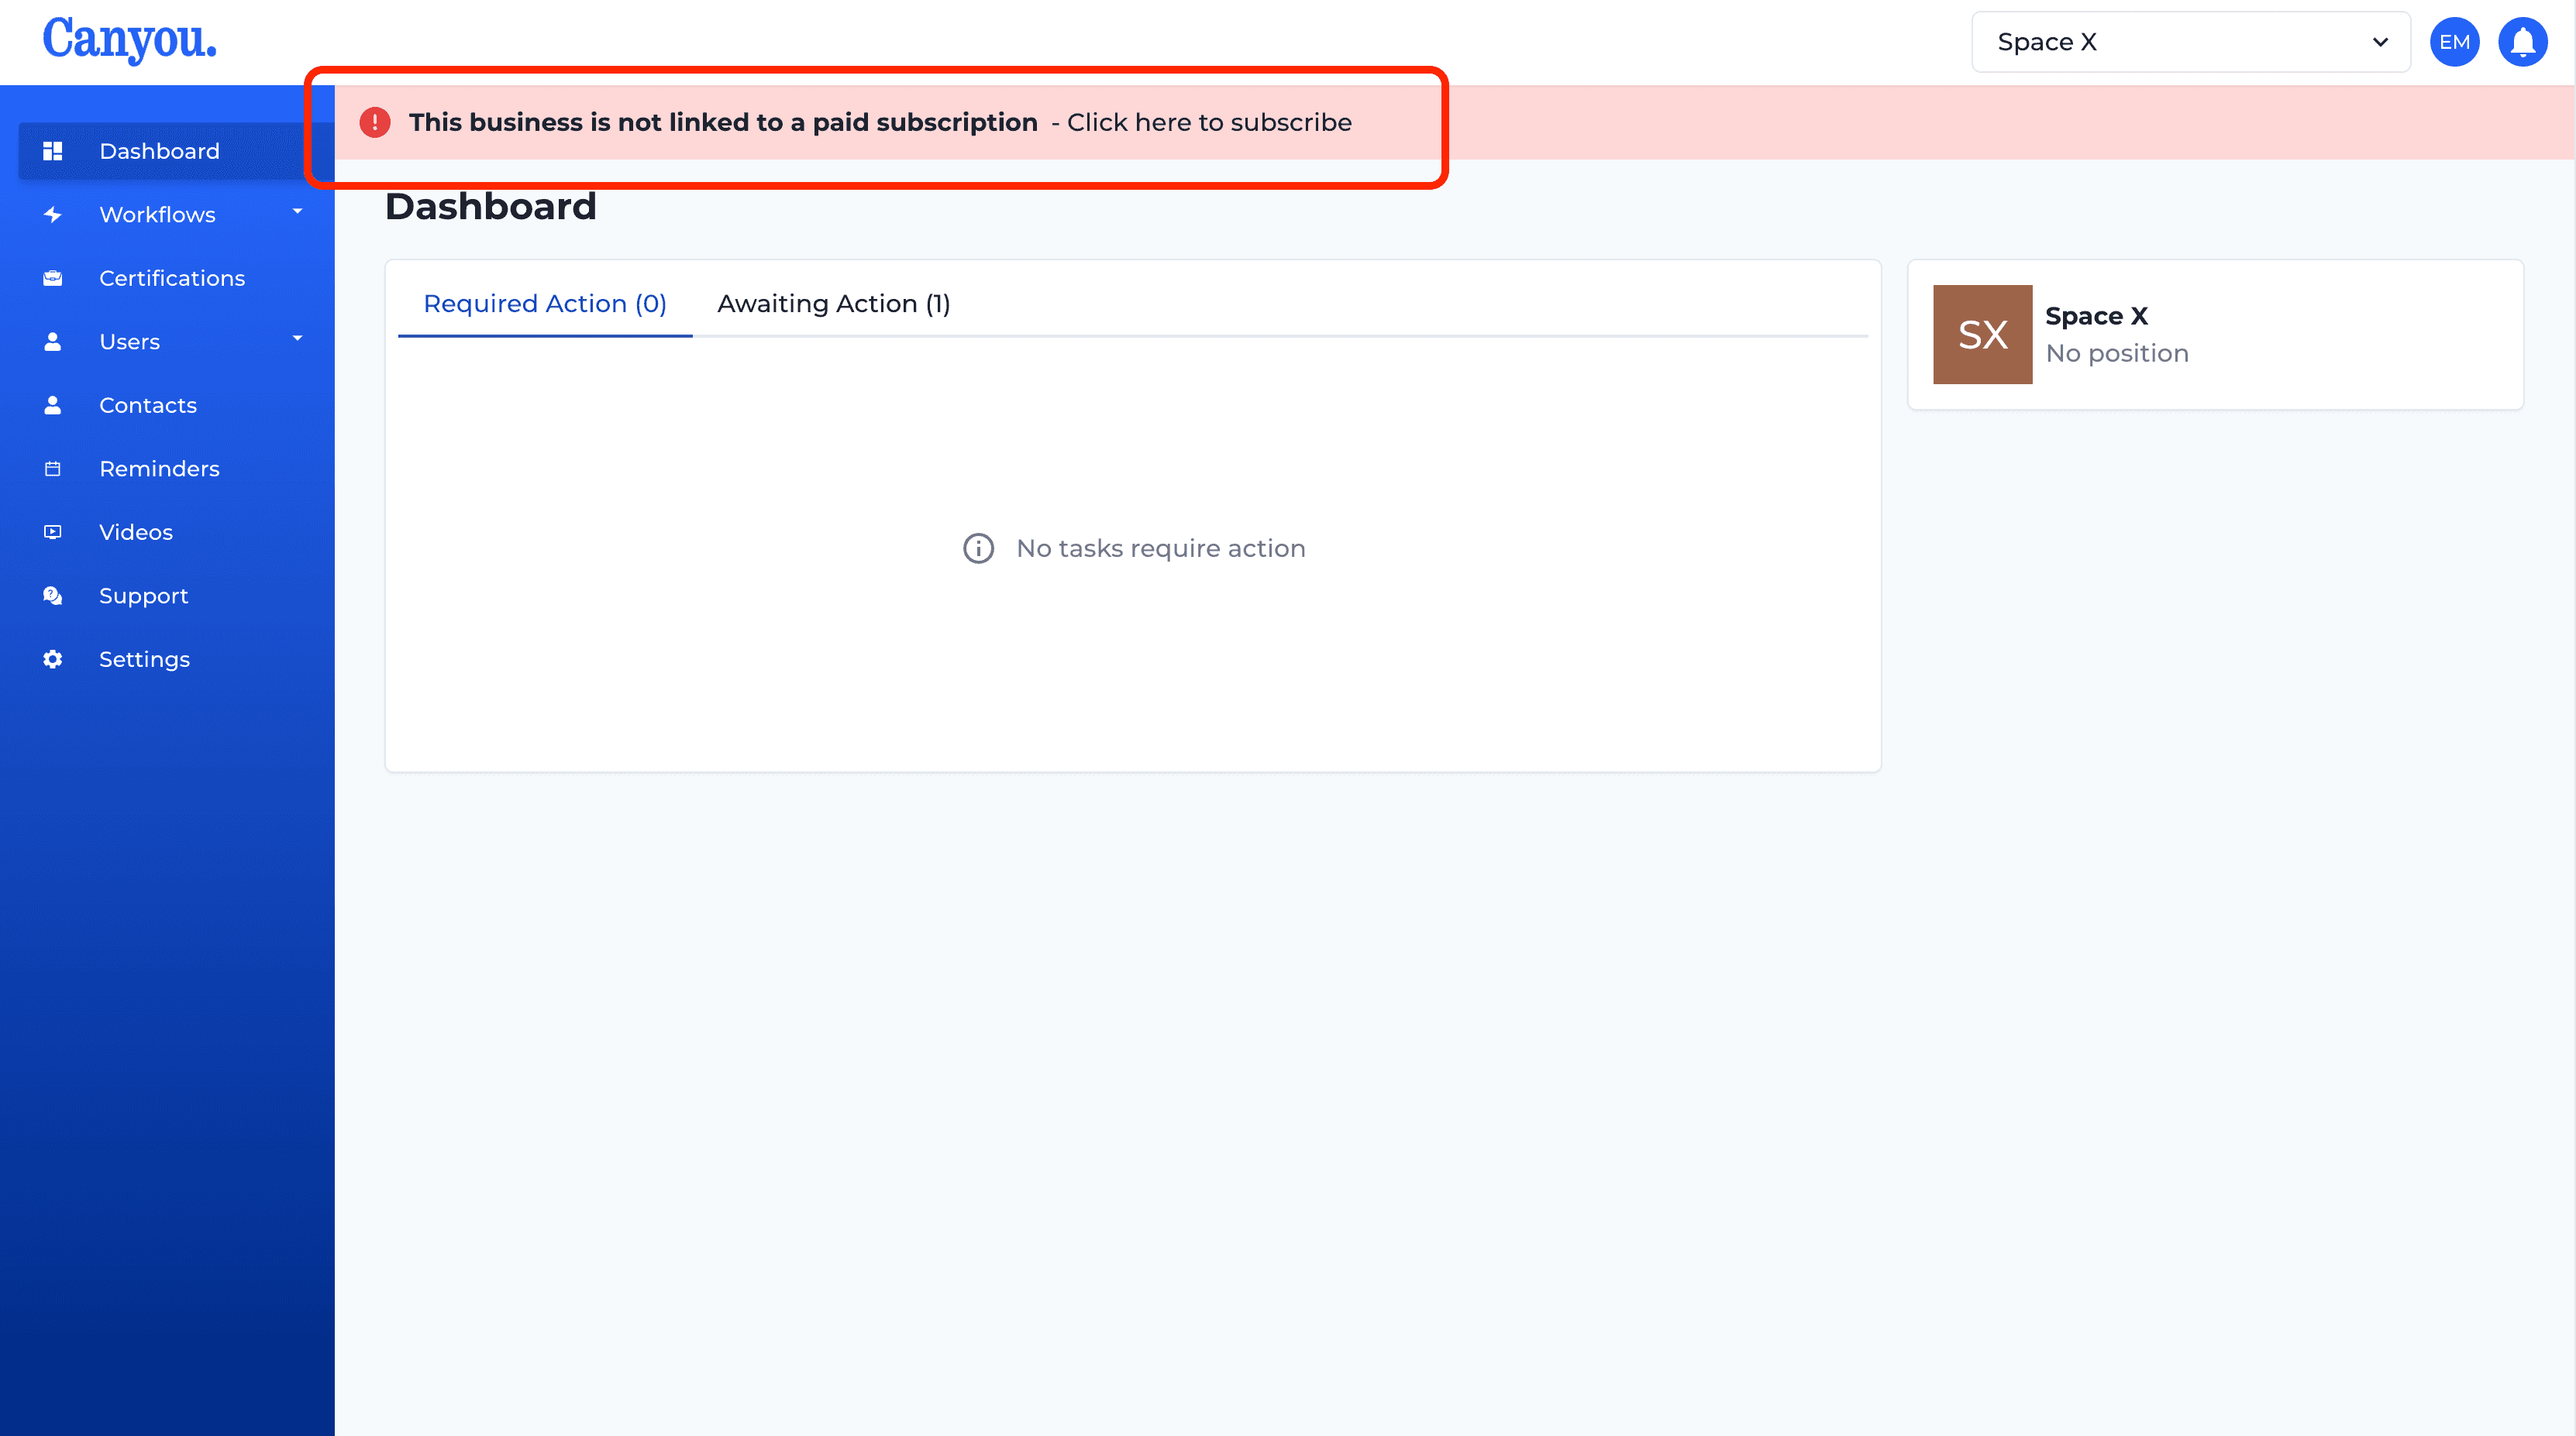This screenshot has width=2576, height=1436.
Task: Select the Required Action (0) tab
Action: (x=545, y=304)
